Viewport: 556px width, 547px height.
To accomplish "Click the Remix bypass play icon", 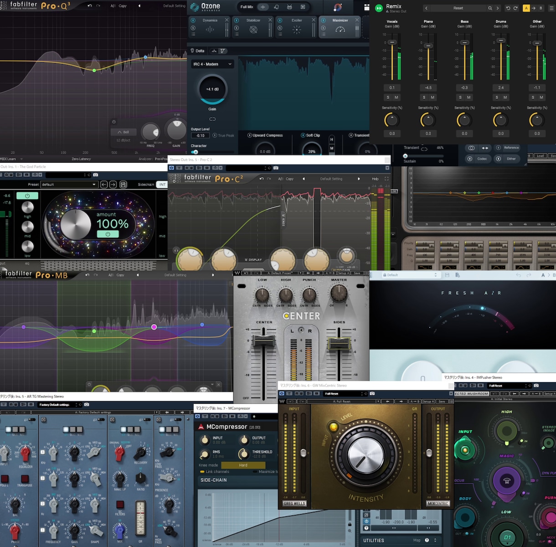I will pyautogui.click(x=379, y=8).
